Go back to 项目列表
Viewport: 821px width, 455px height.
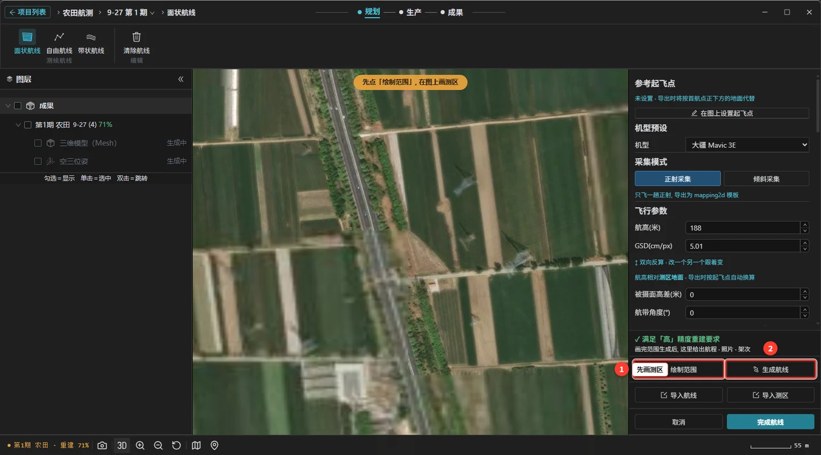pos(27,12)
